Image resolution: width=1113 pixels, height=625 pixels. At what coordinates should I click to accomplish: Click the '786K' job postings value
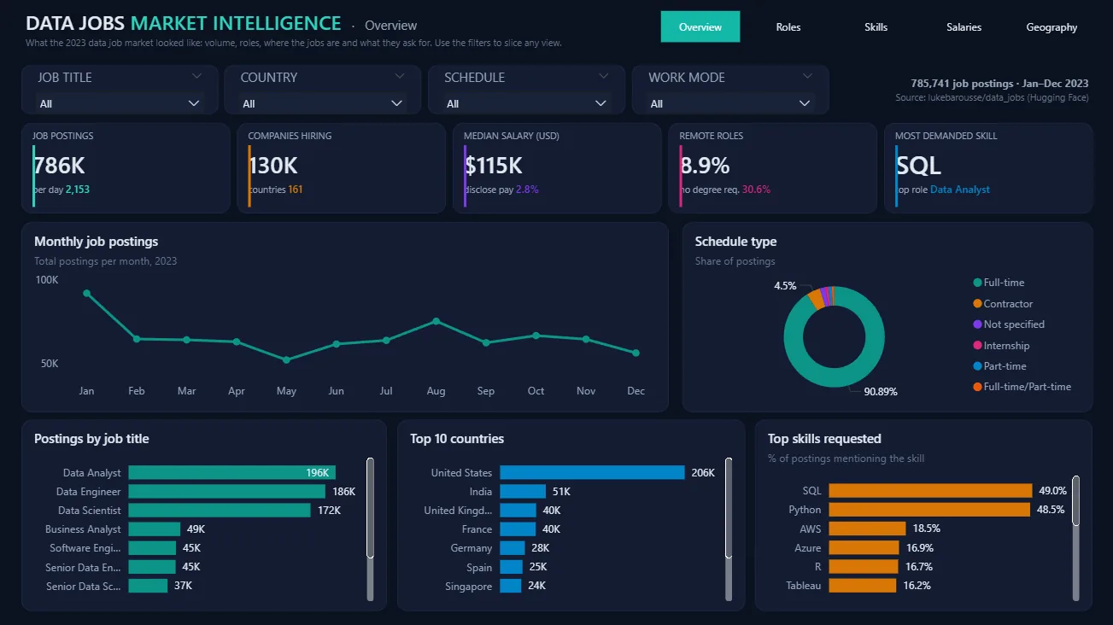click(59, 165)
